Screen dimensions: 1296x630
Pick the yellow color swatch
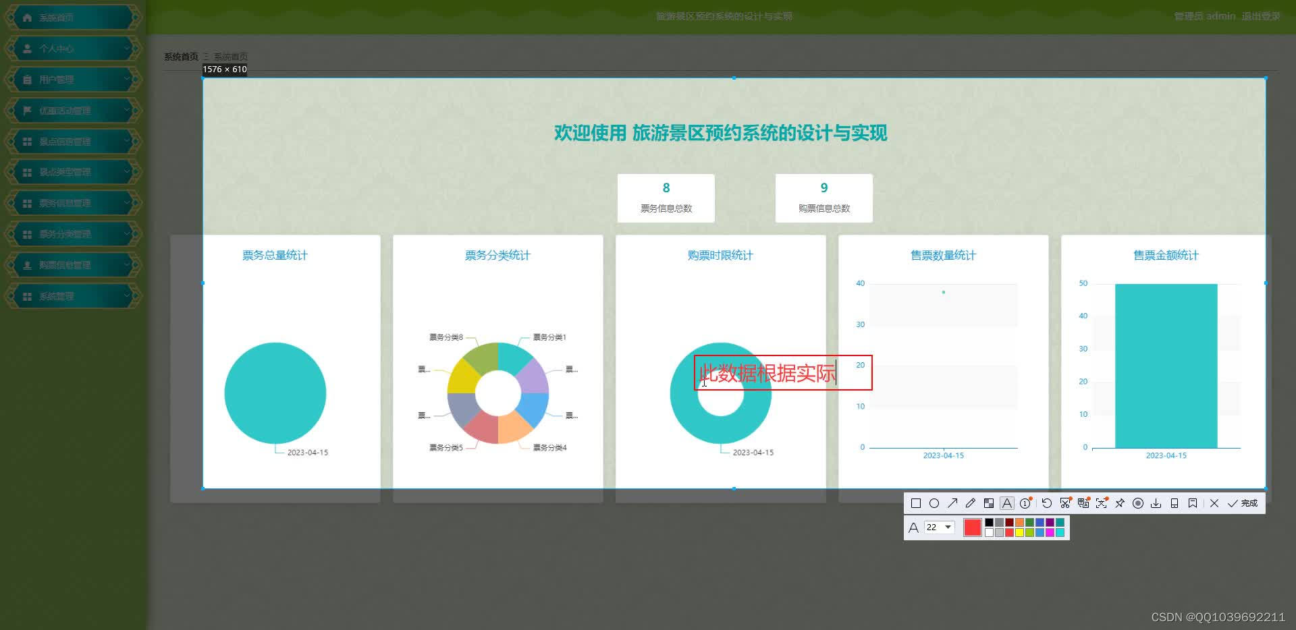[x=1019, y=533]
